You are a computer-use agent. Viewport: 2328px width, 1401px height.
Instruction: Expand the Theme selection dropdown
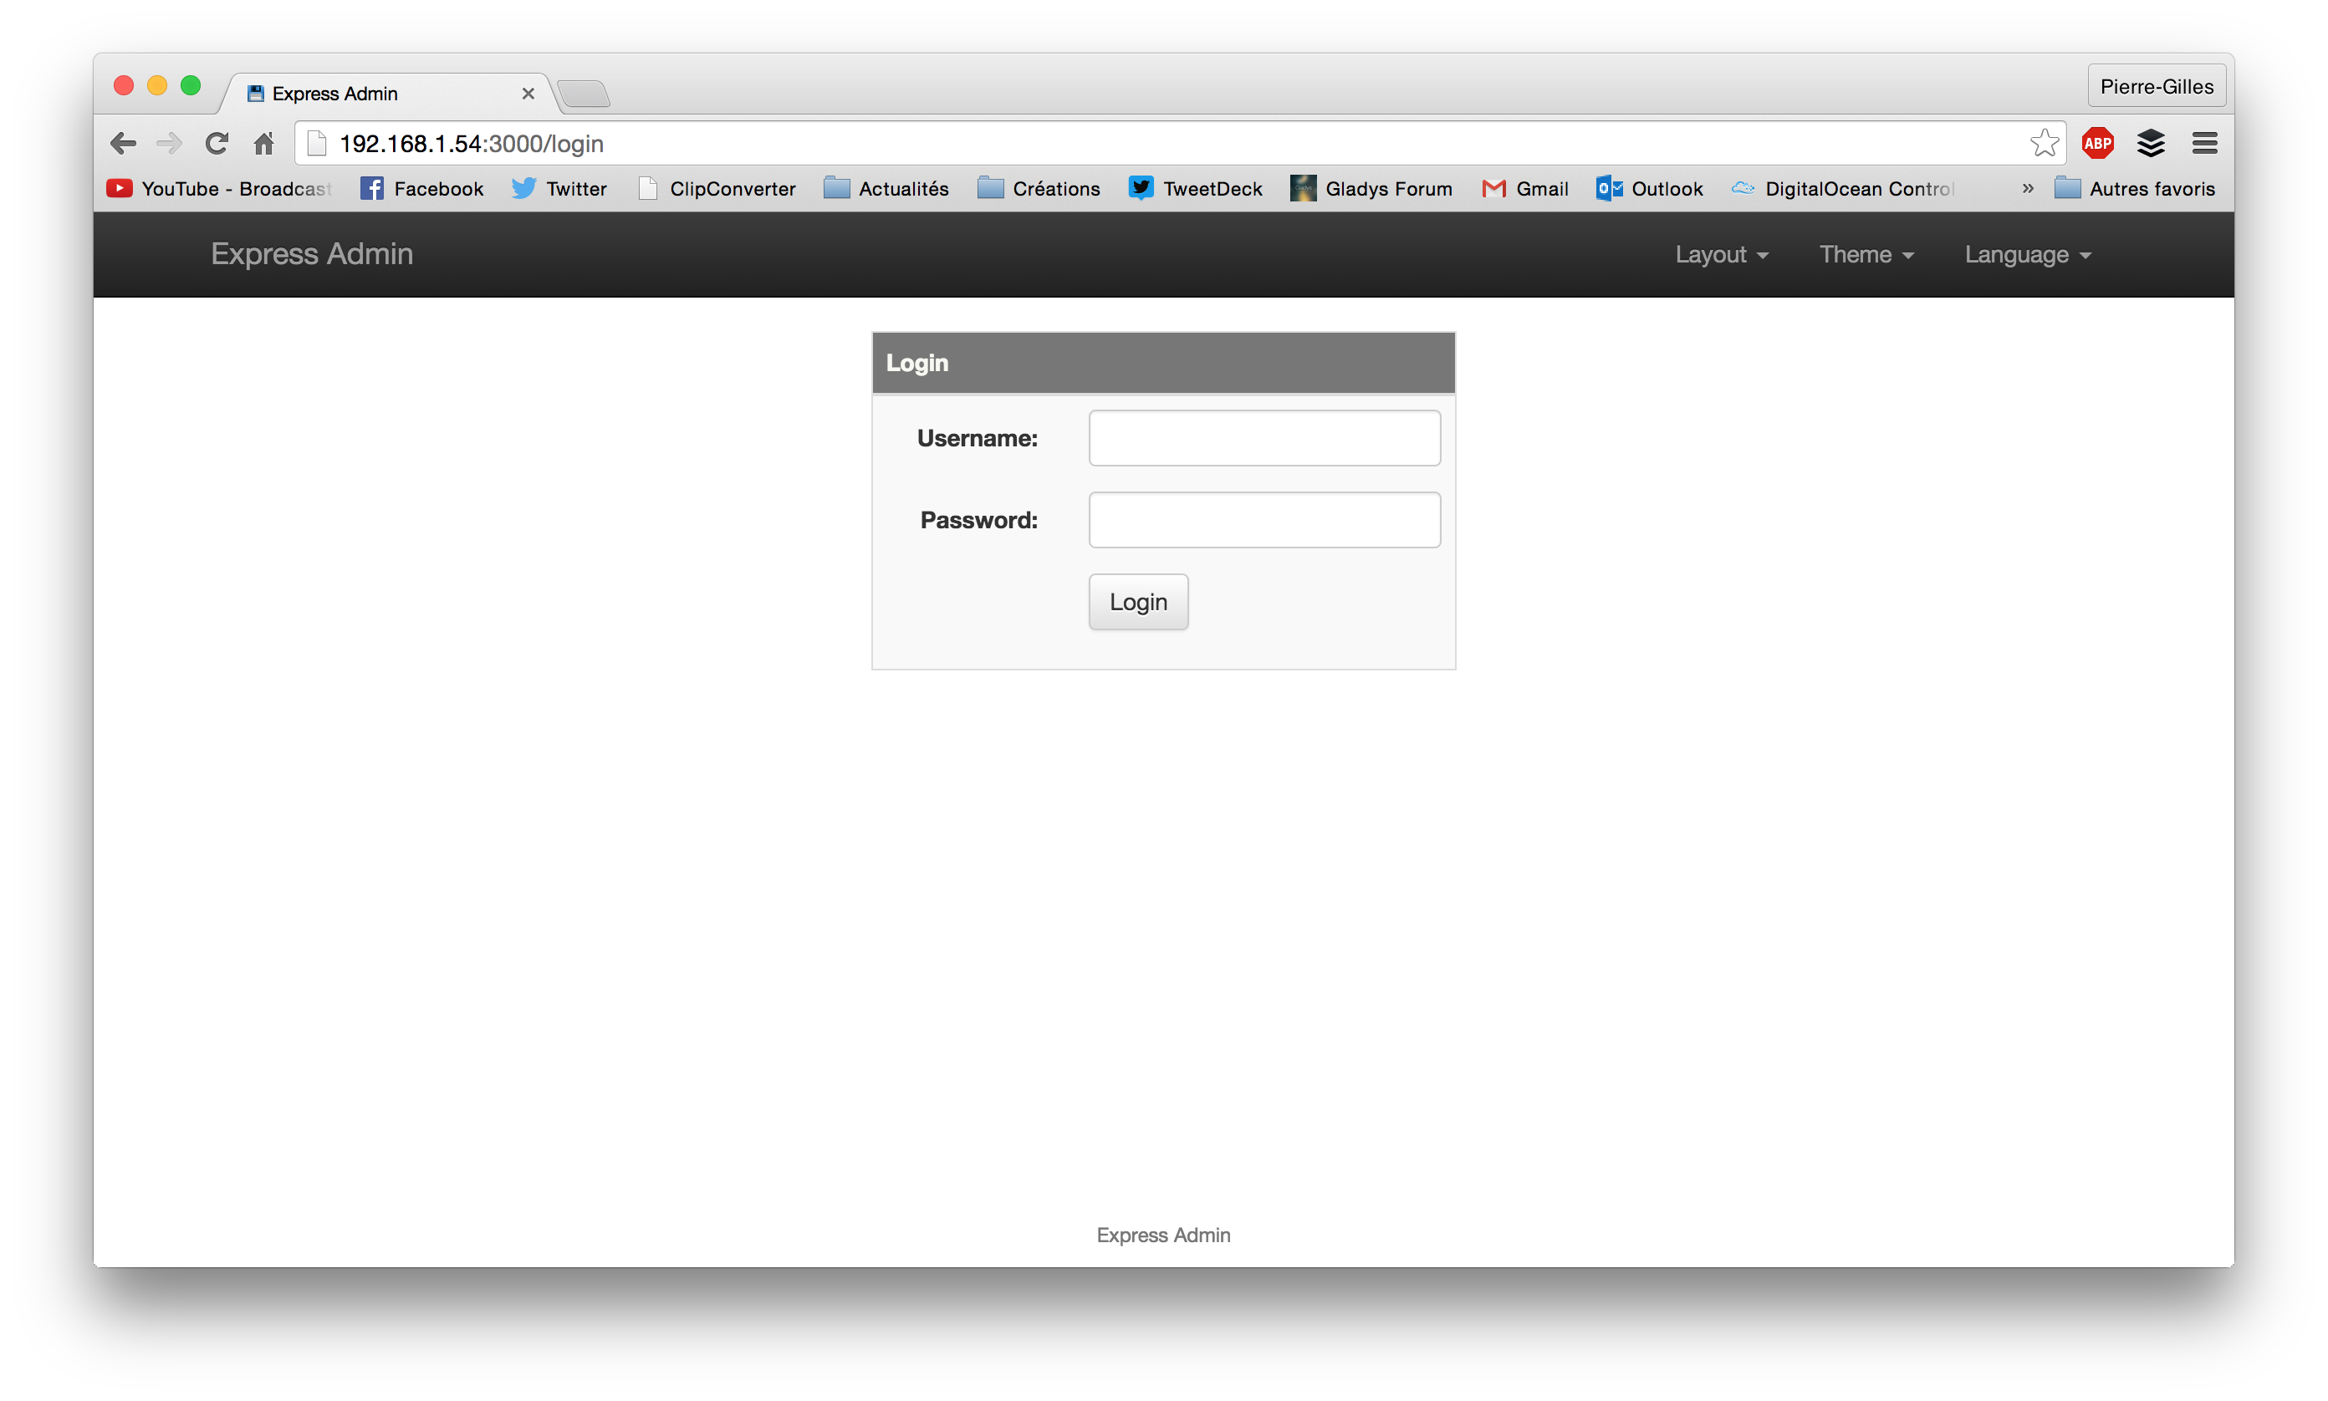(x=1864, y=254)
